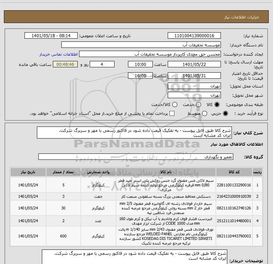Click the goods group field تعمیر و نگهداری
The width and height of the screenshot is (273, 264).
click(136, 157)
